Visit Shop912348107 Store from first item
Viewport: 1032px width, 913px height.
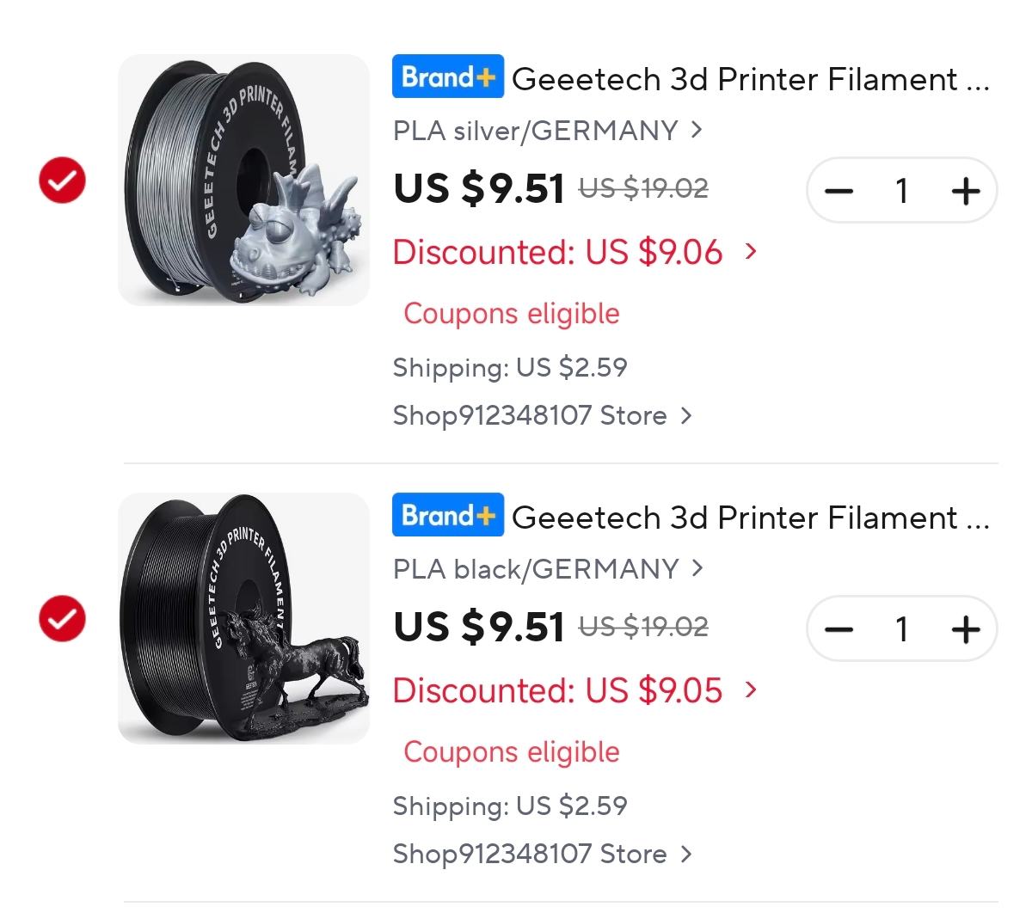point(543,416)
